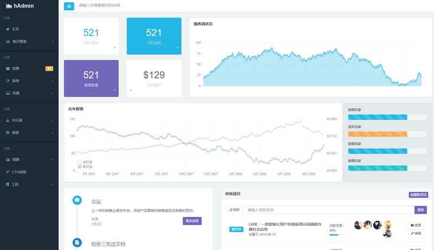Click the 更多信息 button under 会议
The height and width of the screenshot is (250, 434).
[192, 221]
